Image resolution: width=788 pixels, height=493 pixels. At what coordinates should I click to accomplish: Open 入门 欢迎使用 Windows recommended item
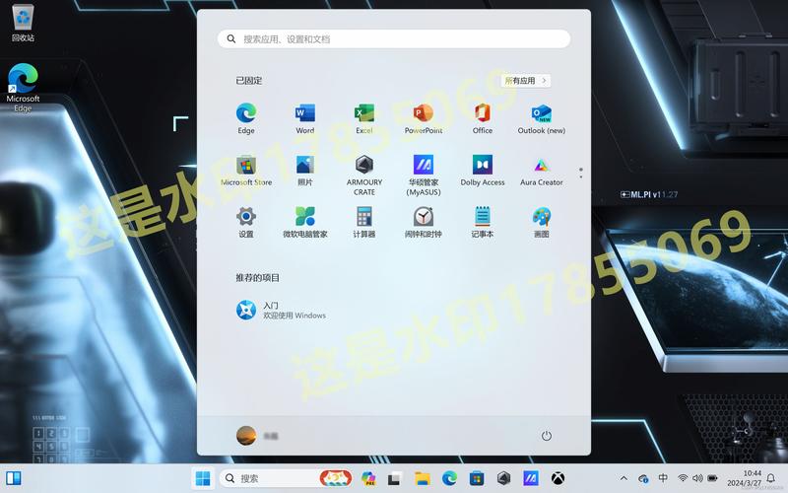pyautogui.click(x=282, y=311)
